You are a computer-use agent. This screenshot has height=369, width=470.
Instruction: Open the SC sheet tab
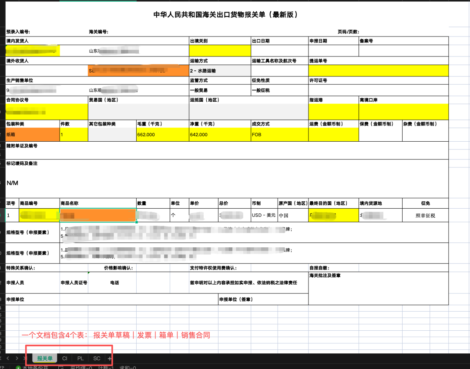point(97,358)
